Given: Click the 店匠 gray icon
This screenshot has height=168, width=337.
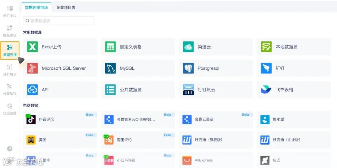Looking at the screenshot, I should pyautogui.click(x=265, y=160).
